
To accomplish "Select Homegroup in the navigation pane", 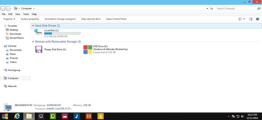I will click(14, 70).
